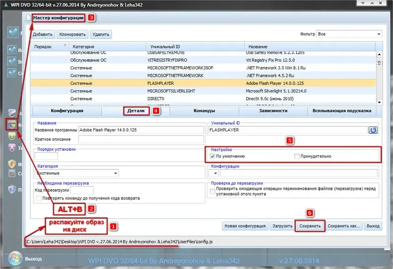
Task: Click the list scrollbar down arrow
Action: pos(379,102)
